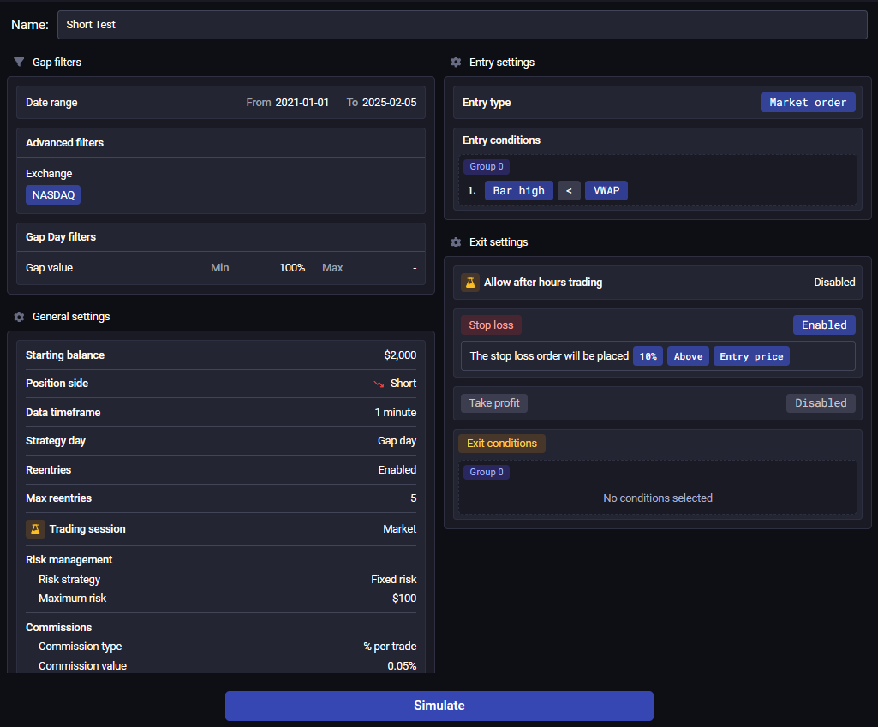
Task: Click the Max reentries value 5
Action: click(413, 498)
